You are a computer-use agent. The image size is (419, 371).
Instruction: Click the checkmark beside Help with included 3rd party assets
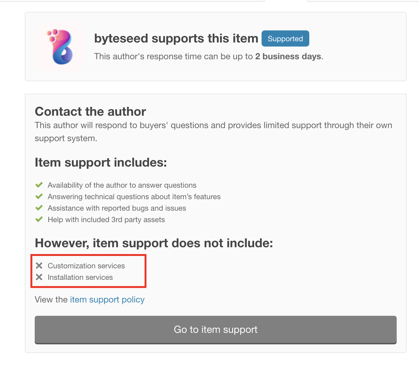[x=39, y=220]
